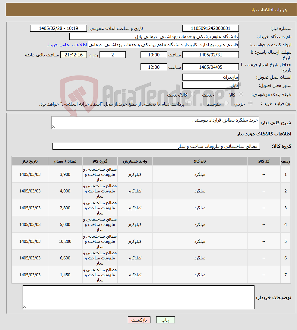Viewport: 297px width, 330px height.
Task: Click the کد کالا column header
Action: coord(264,161)
